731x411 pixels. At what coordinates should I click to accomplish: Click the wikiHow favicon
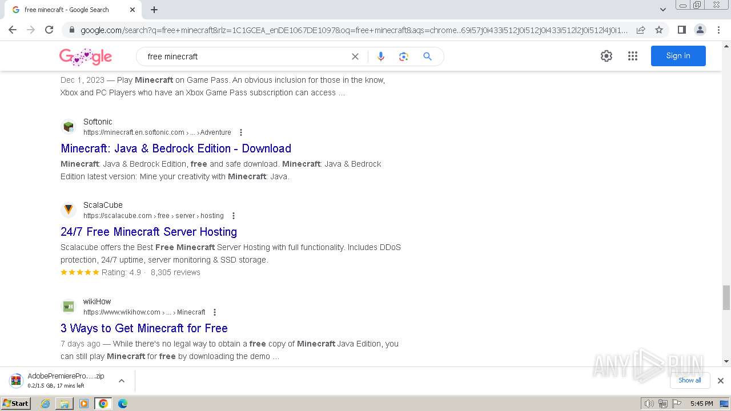coord(69,307)
